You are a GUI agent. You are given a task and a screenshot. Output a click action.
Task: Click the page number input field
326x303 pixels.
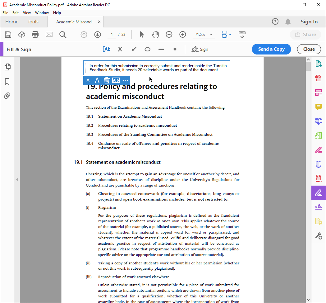tap(112, 34)
